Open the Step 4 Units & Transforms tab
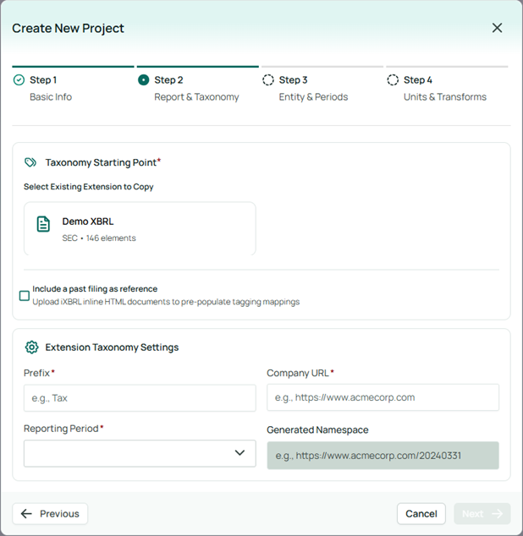 pyautogui.click(x=447, y=85)
